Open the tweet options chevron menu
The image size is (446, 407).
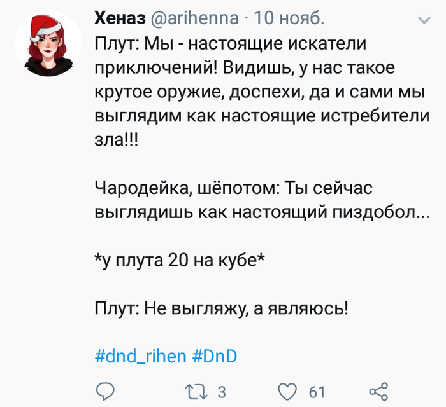click(x=424, y=20)
